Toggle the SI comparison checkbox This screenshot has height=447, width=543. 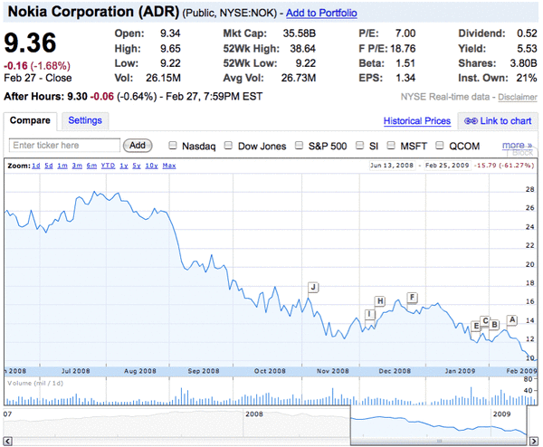360,146
